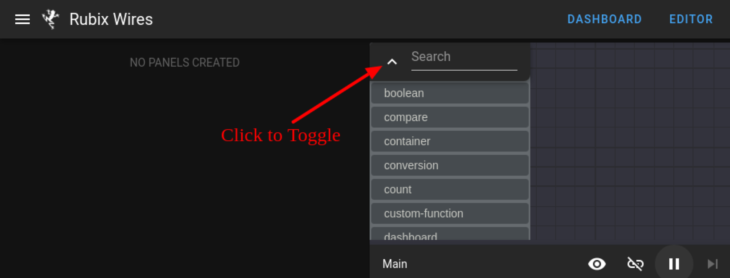Open the container category
The image size is (730, 278).
pos(450,141)
